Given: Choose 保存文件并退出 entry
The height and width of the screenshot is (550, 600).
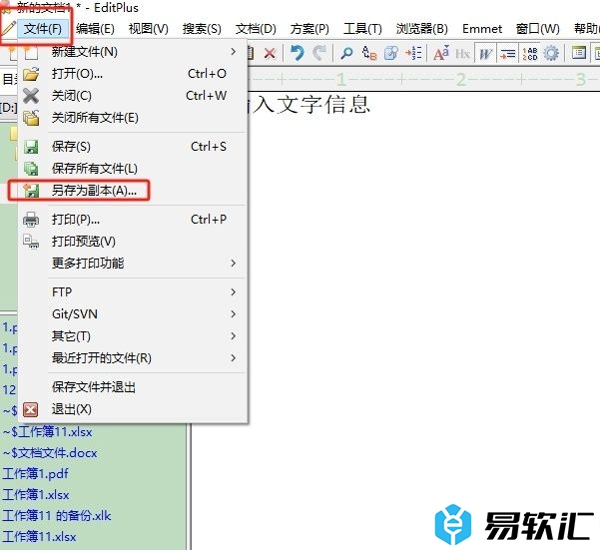Looking at the screenshot, I should 133,387.
